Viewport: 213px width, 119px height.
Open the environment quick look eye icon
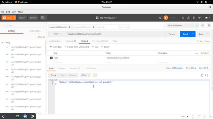coord(203,25)
